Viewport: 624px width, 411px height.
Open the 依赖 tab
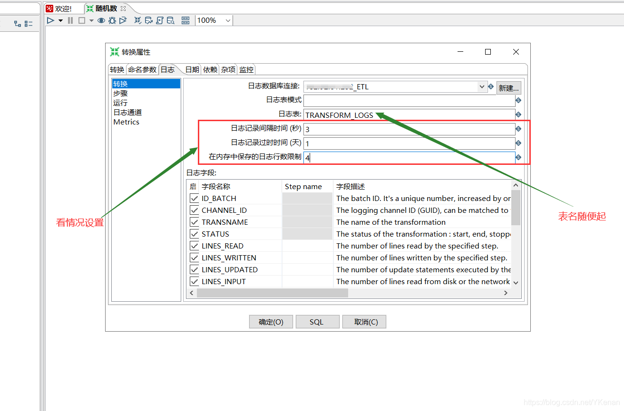click(210, 69)
